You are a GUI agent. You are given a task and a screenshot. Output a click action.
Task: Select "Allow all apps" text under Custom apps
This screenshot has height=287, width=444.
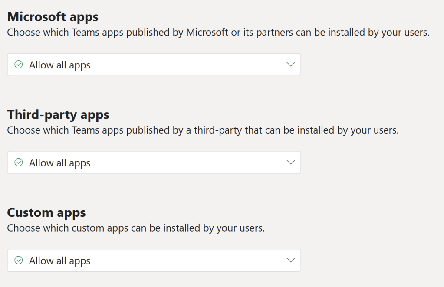[60, 261]
